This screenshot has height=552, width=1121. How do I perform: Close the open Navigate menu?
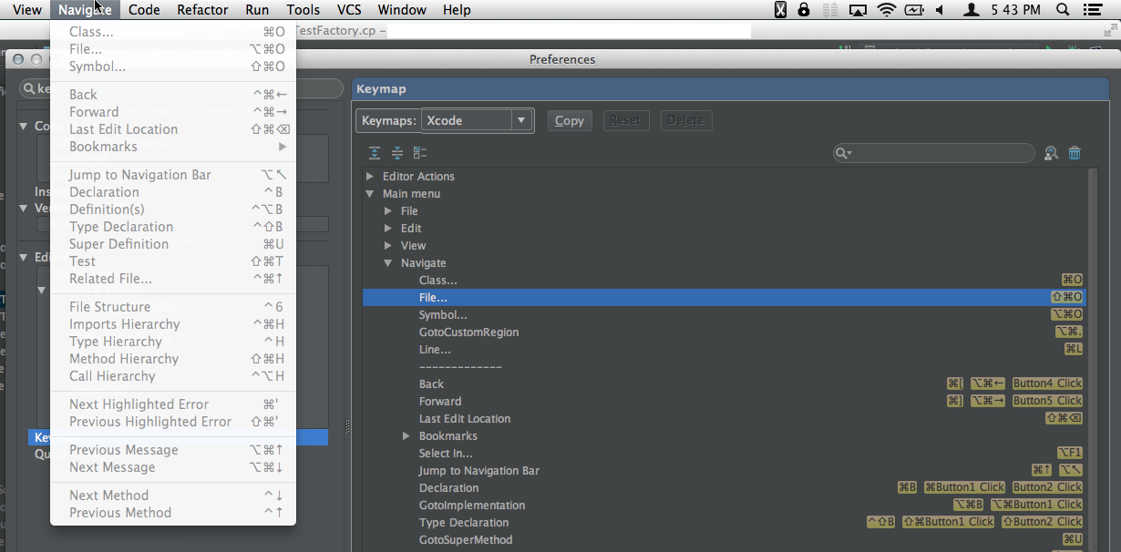point(85,10)
